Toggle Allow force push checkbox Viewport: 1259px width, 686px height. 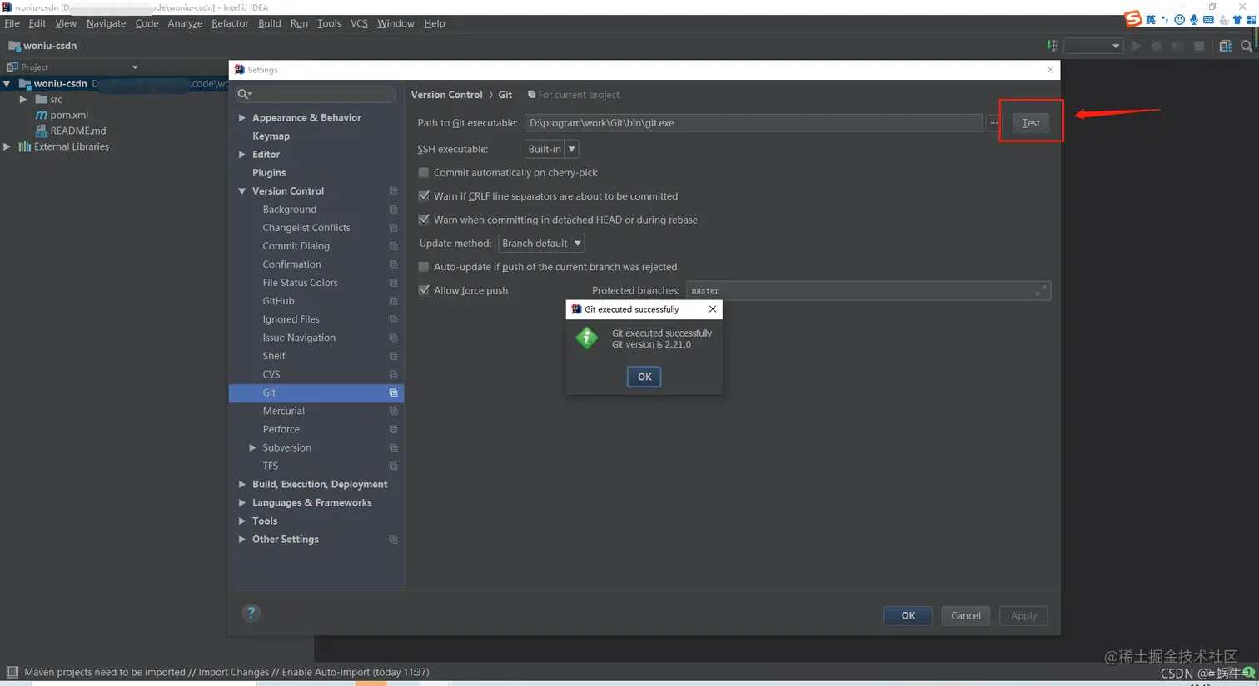[x=424, y=290]
